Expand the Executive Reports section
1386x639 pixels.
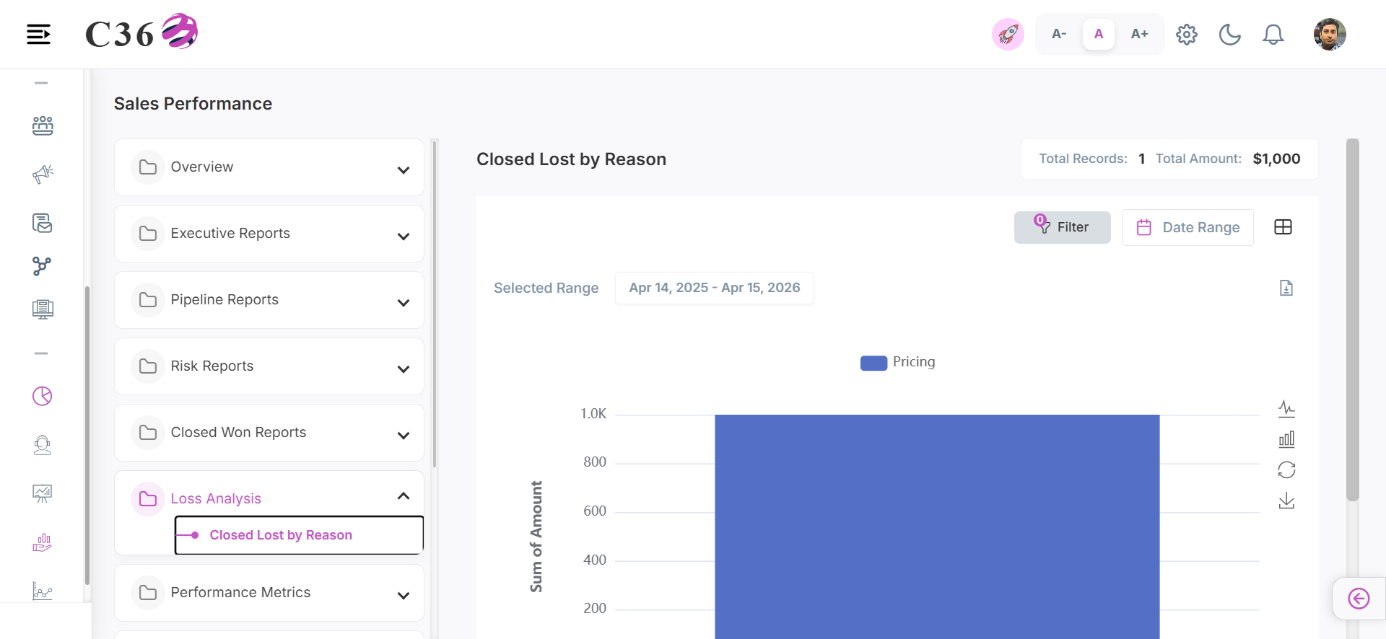(269, 234)
